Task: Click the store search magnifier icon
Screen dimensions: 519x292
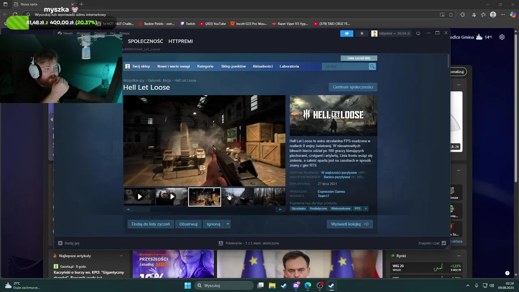Action: [x=372, y=67]
